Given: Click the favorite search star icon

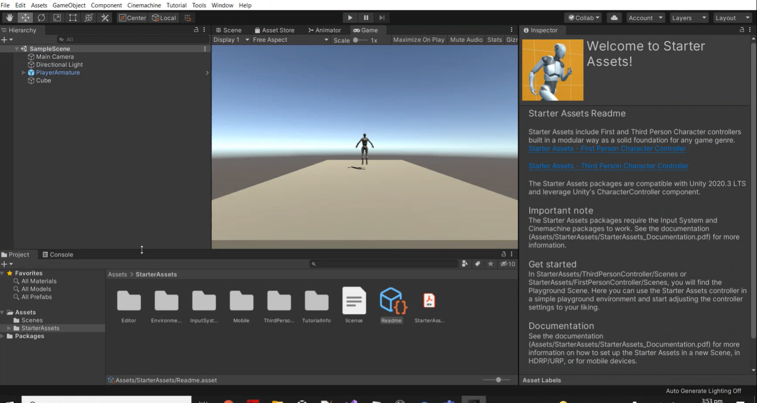Looking at the screenshot, I should (x=490, y=263).
